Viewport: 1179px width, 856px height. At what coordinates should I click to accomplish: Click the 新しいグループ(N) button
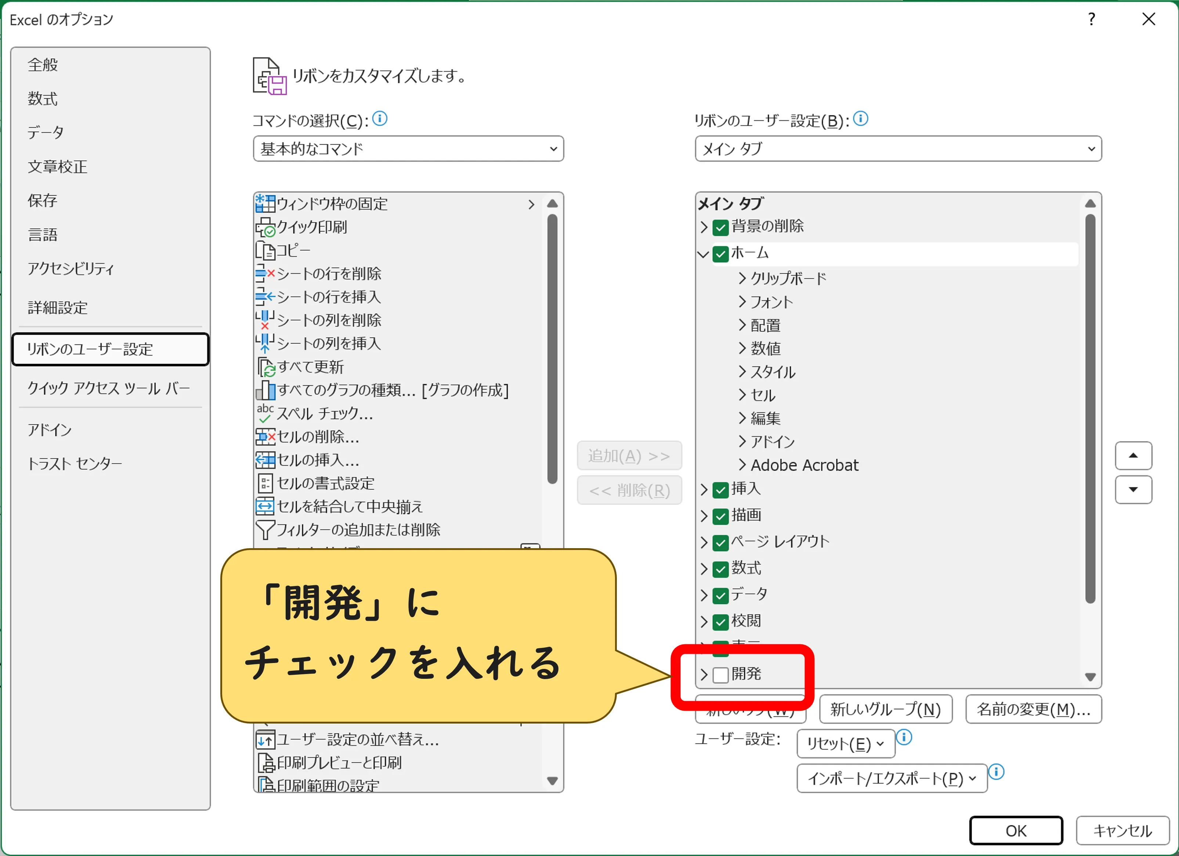[886, 709]
